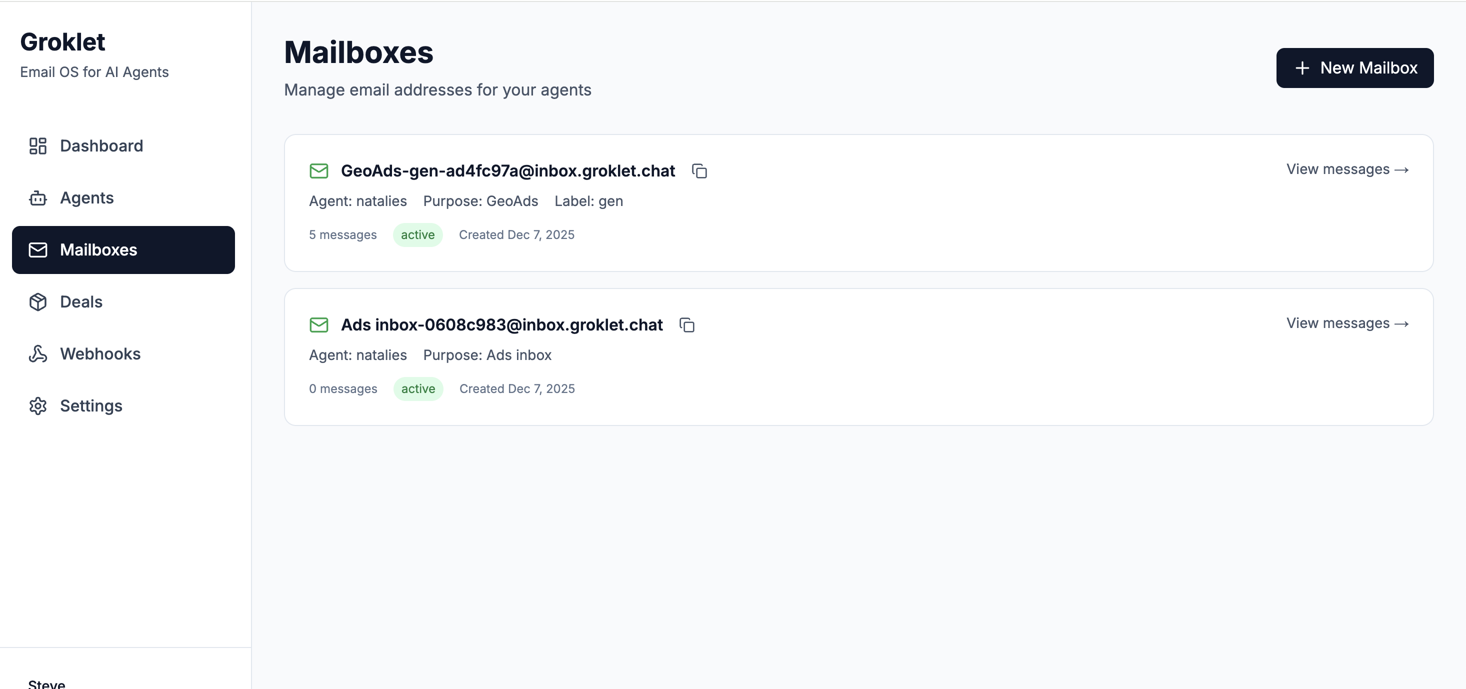
Task: Click the Deals box icon
Action: coord(37,302)
